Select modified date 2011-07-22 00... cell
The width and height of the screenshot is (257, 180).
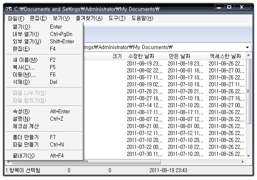(145, 147)
